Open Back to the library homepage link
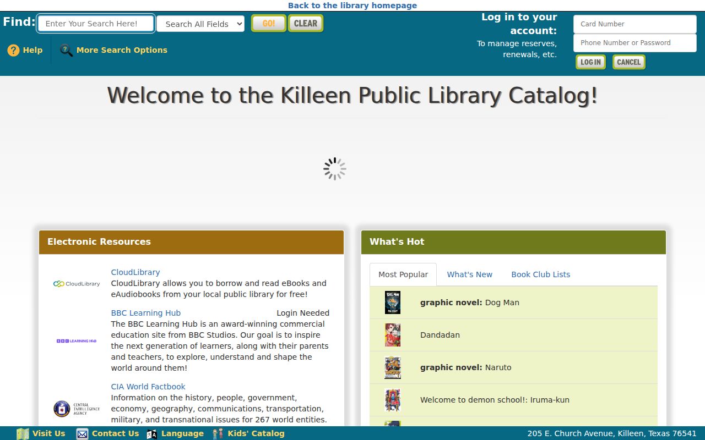705x440 pixels. tap(352, 5)
